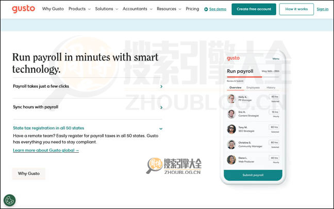
Task: Open Accountants menu
Action: tap(135, 9)
